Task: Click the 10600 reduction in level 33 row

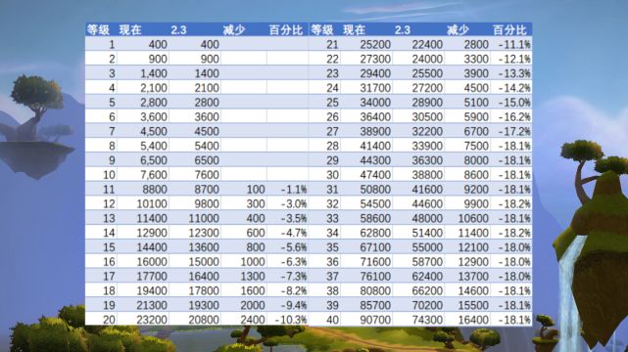Action: [x=474, y=218]
